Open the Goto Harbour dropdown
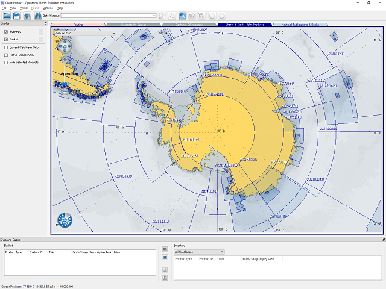 coord(154,16)
